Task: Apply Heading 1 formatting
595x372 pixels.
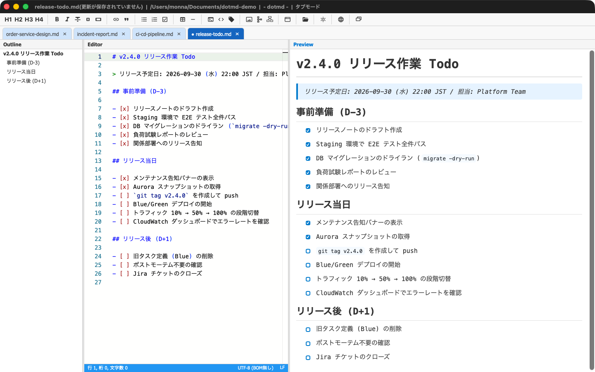Action: (8, 19)
